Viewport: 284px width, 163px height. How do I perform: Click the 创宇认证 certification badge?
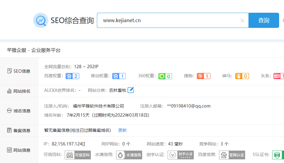click(180, 155)
